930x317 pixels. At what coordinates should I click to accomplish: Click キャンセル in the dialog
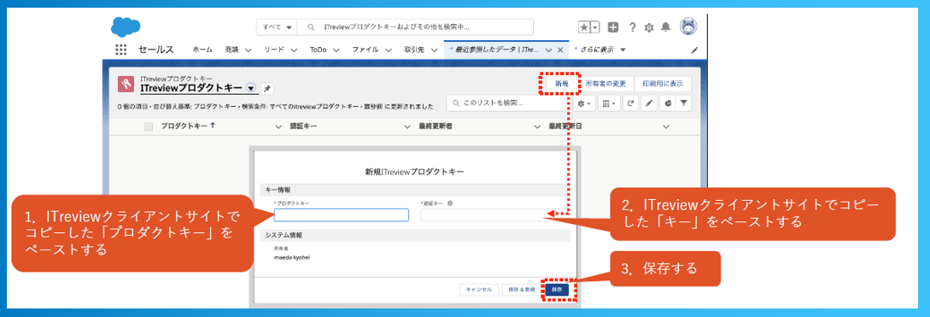point(478,290)
